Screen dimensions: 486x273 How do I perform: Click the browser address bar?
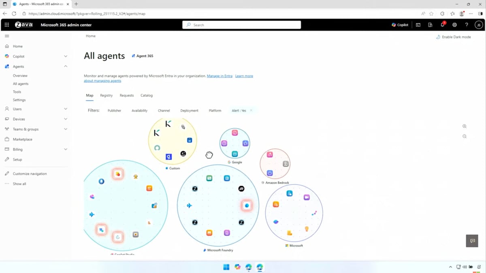coord(219,13)
